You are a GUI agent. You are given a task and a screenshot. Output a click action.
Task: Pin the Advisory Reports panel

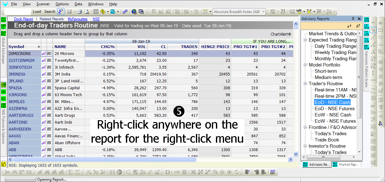(353, 19)
